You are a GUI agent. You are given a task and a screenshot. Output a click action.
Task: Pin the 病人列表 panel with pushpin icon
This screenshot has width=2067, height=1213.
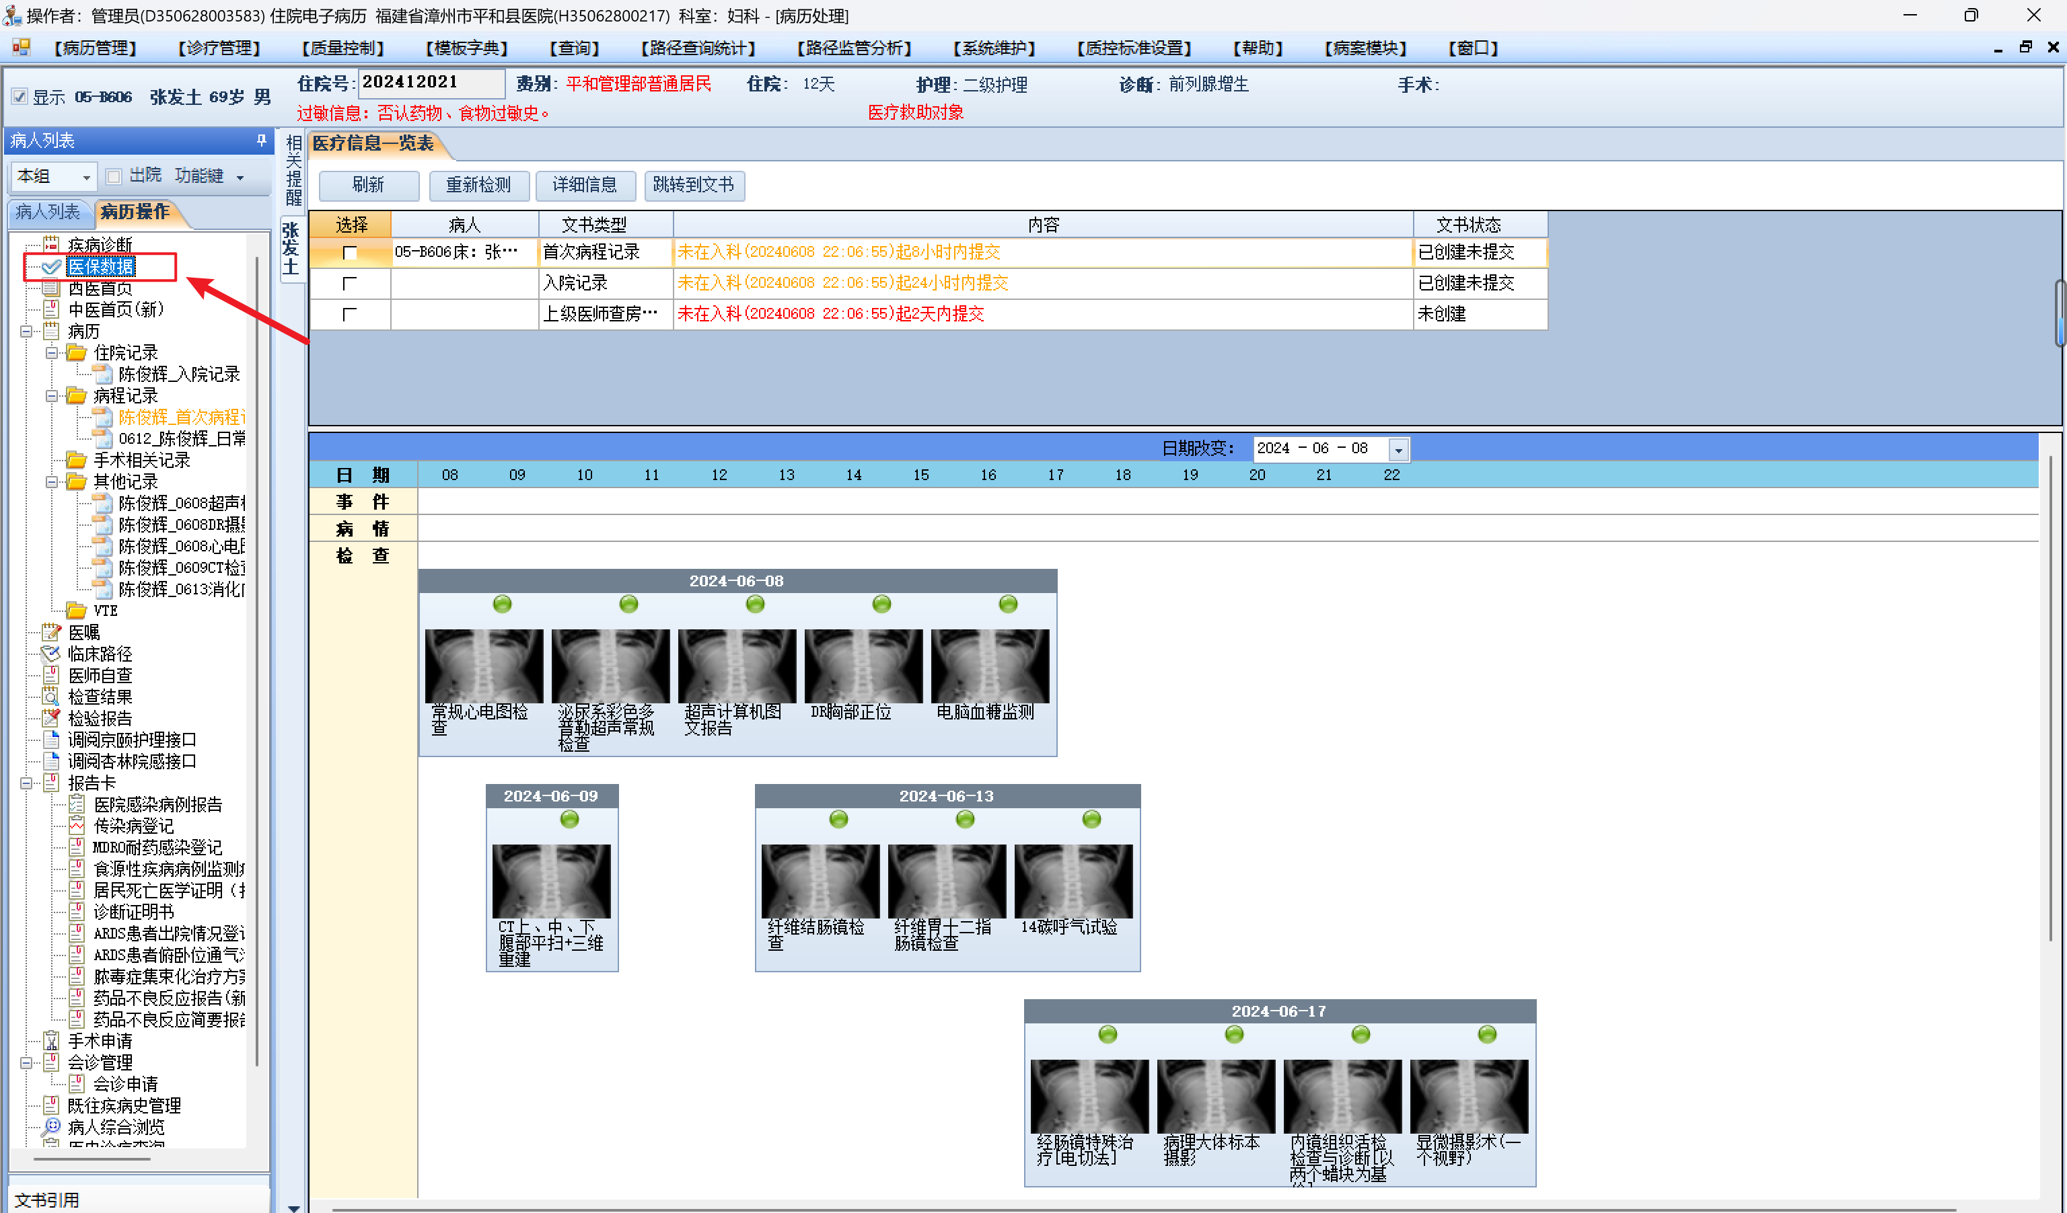(262, 140)
